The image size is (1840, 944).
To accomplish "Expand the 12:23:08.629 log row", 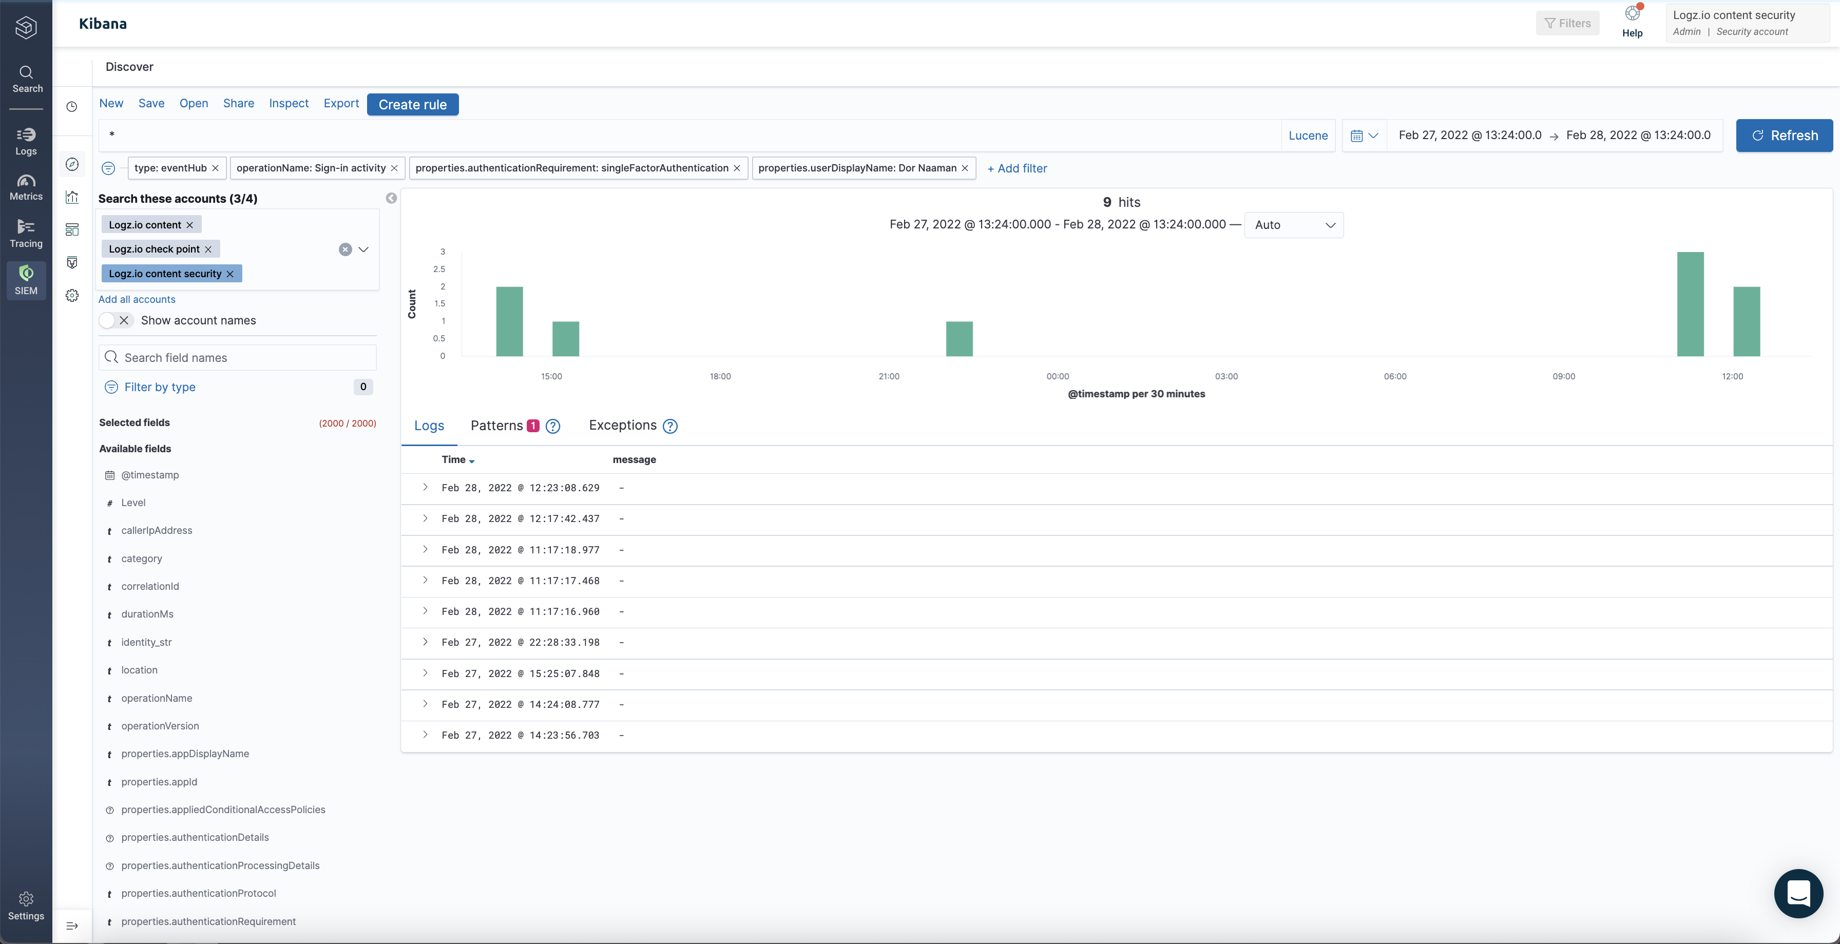I will pos(425,488).
